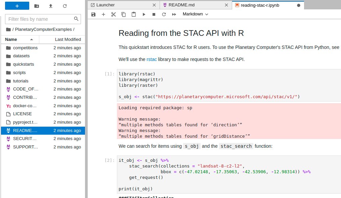Image resolution: width=341 pixels, height=198 pixels.
Task: Interrupt the kernel with the stop icon
Action: tap(154, 14)
